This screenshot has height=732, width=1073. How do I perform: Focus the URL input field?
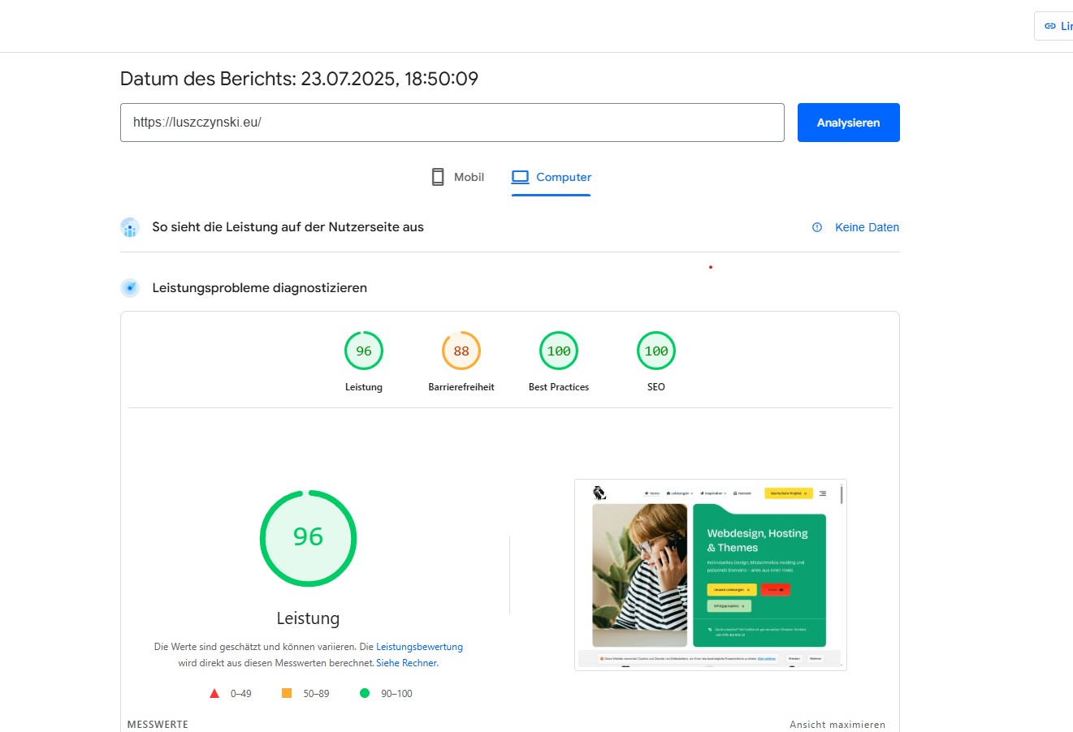452,123
